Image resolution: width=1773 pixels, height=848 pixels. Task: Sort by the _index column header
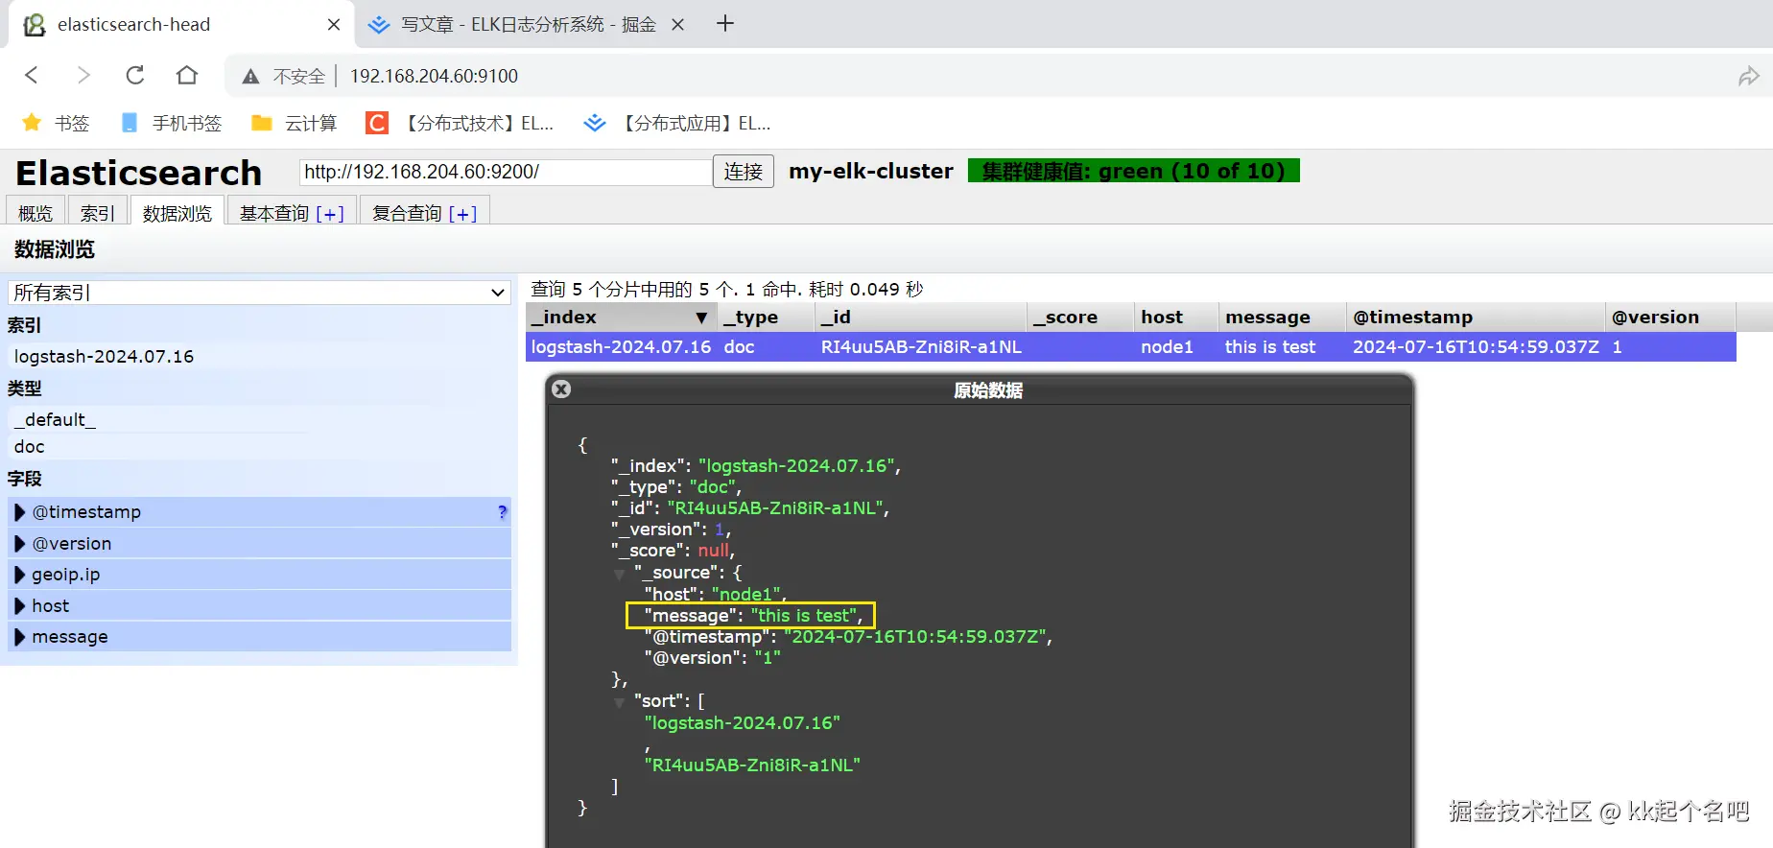click(x=621, y=318)
